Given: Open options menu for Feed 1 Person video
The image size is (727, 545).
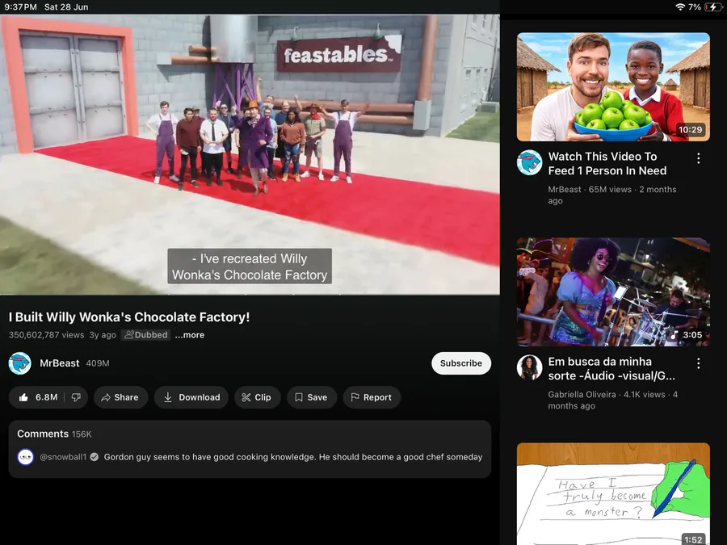Looking at the screenshot, I should click(698, 158).
